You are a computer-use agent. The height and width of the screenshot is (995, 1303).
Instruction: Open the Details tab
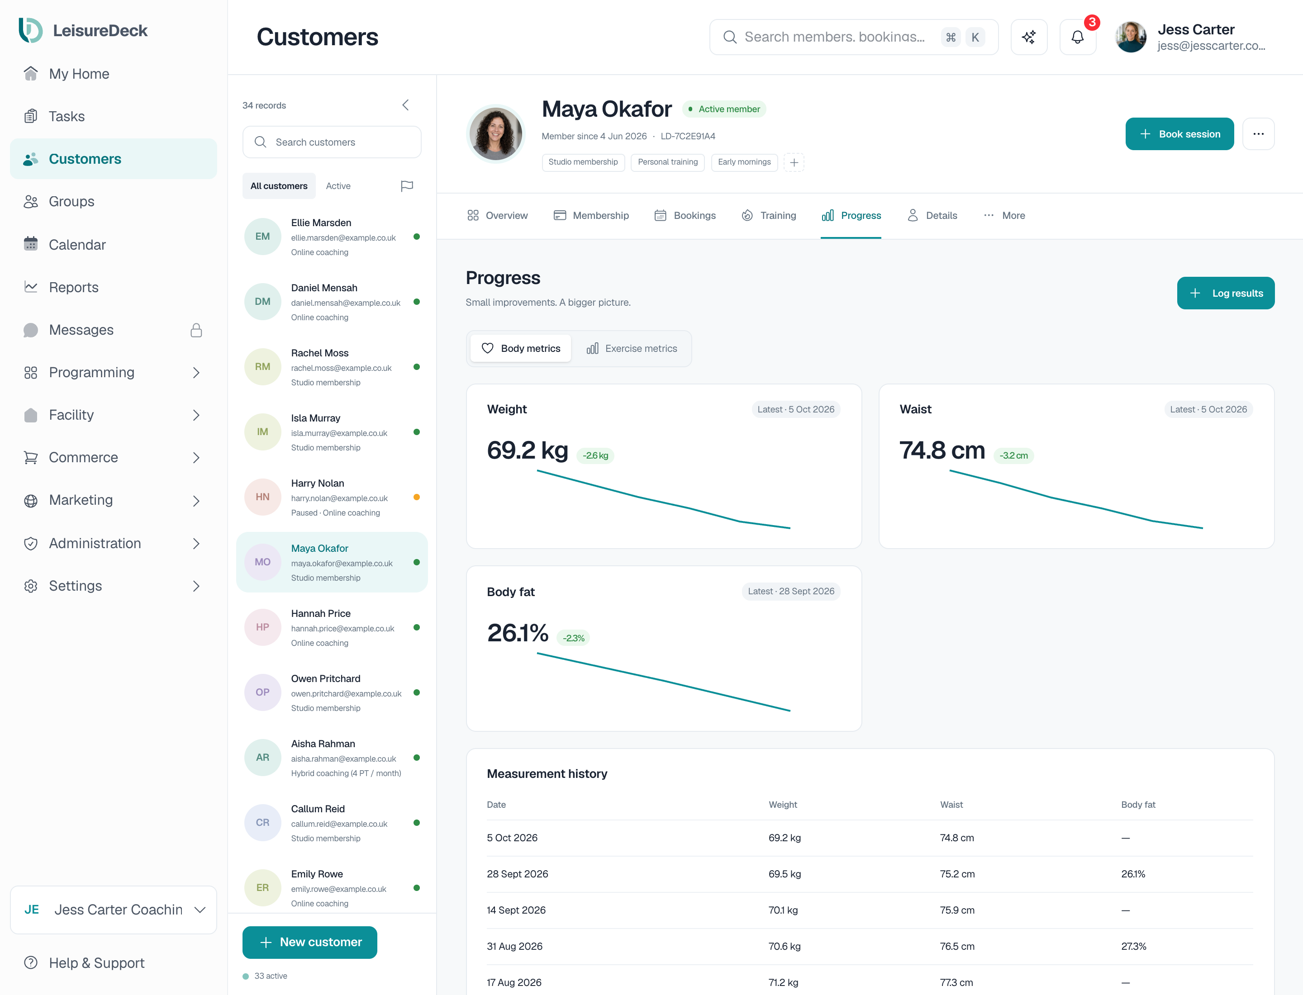click(932, 216)
